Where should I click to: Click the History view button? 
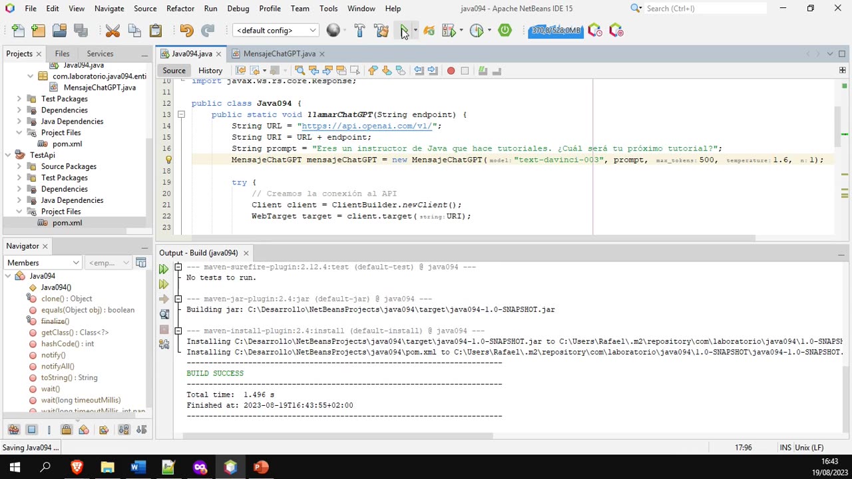coord(210,71)
